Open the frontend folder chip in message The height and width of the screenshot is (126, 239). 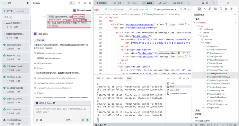(83, 23)
